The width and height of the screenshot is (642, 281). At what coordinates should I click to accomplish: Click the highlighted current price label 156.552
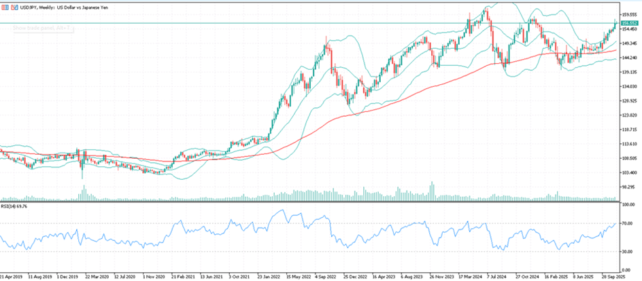click(x=630, y=23)
